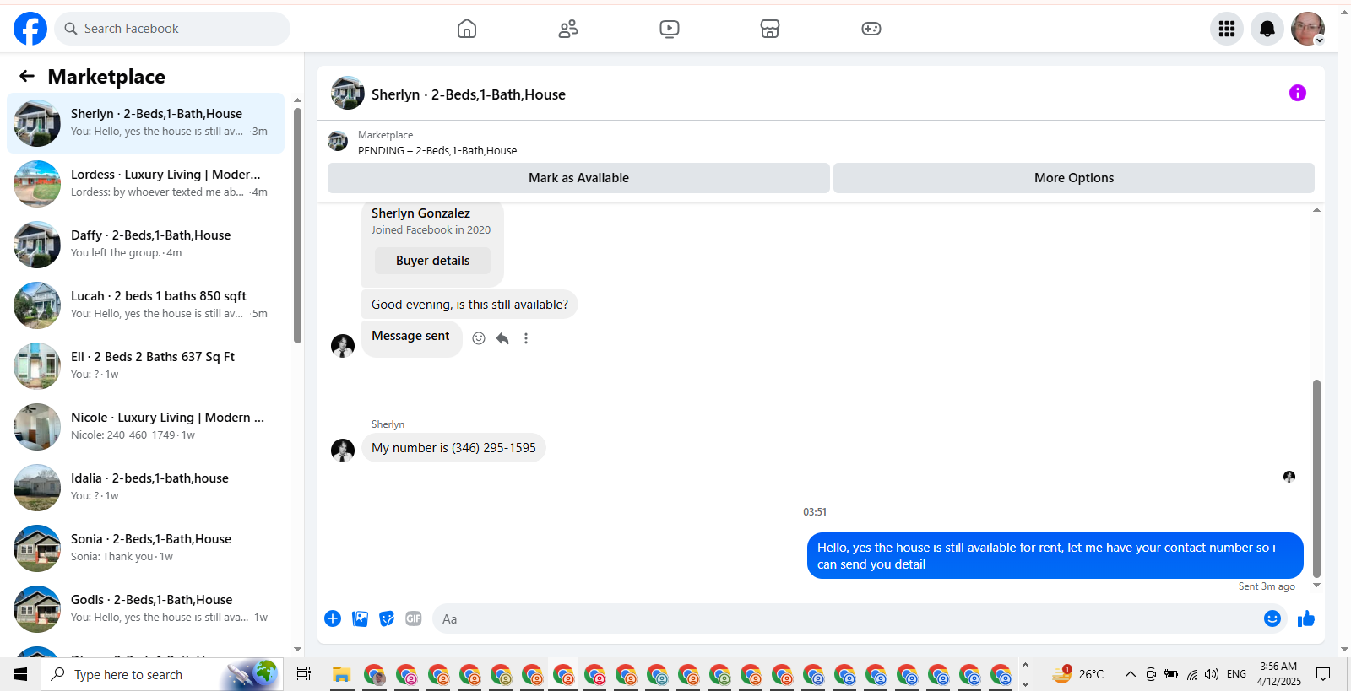Send a thumbs up like

(1306, 618)
